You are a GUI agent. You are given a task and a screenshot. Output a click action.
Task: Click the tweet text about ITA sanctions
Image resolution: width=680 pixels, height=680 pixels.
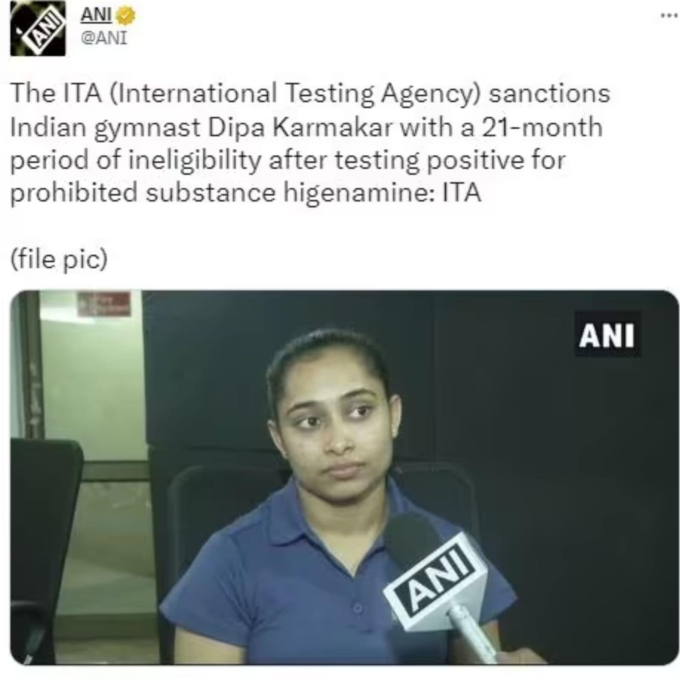pyautogui.click(x=310, y=142)
